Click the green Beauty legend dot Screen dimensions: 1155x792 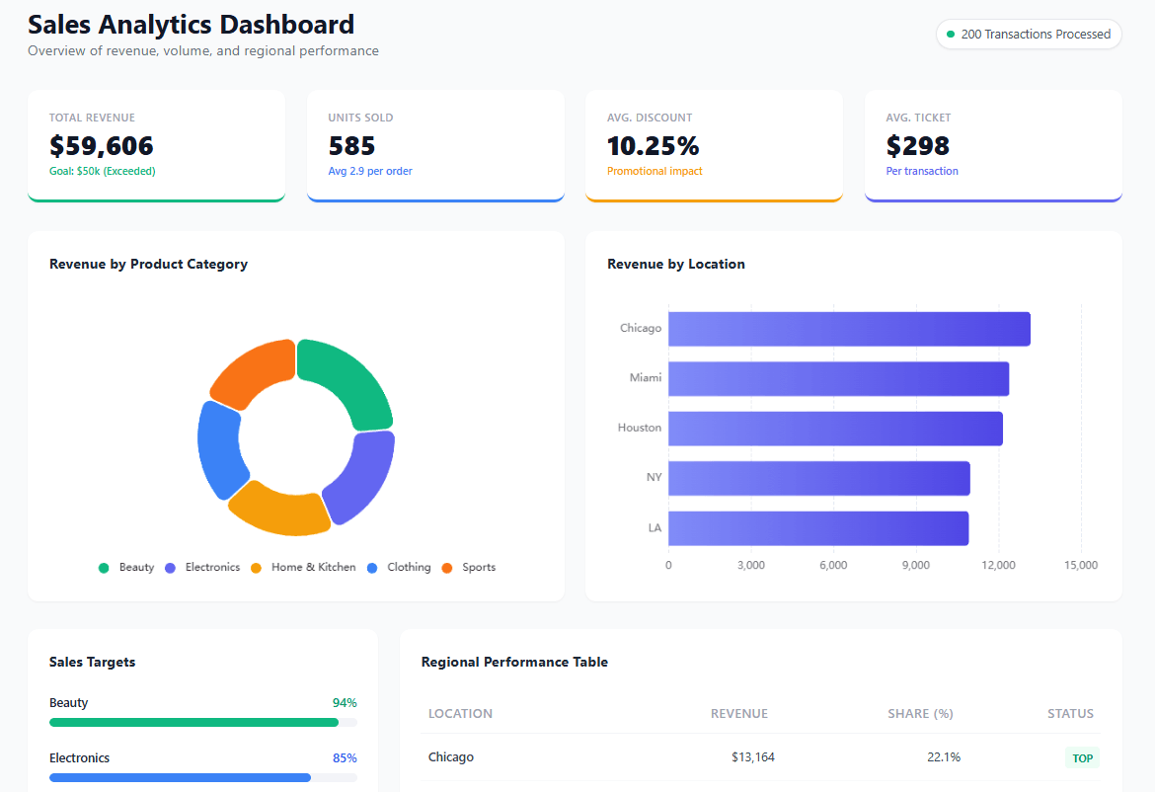click(103, 567)
